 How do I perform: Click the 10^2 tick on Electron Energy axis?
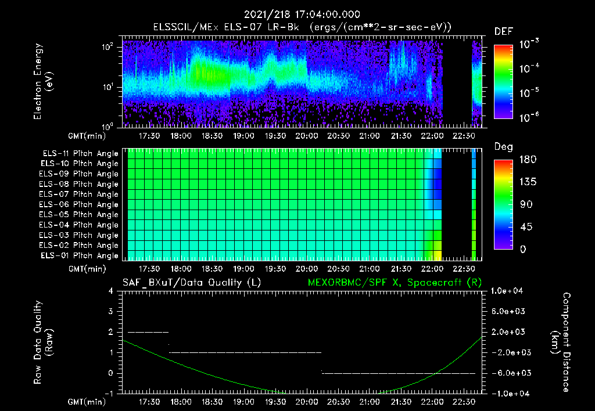(107, 47)
